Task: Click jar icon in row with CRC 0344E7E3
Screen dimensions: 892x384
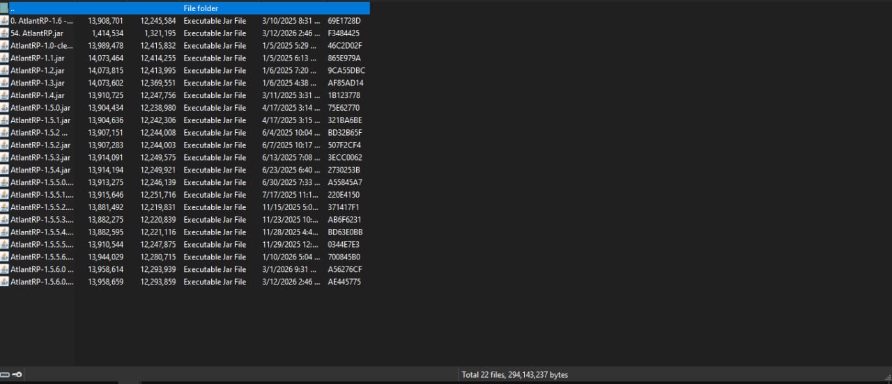Action: 4,245
